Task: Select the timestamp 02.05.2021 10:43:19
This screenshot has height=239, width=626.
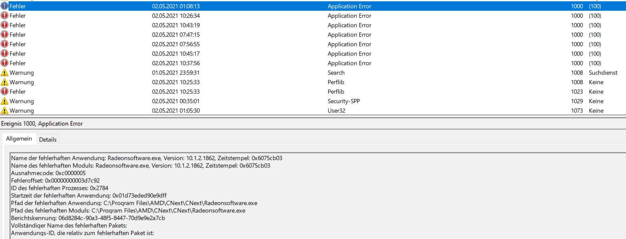Action: pos(176,25)
